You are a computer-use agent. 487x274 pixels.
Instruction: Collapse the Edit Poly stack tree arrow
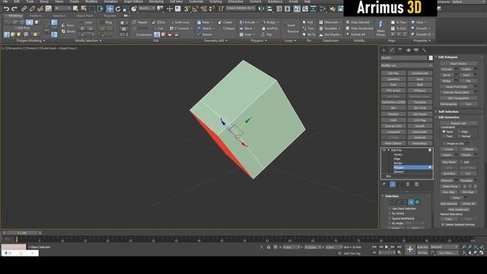388,150
